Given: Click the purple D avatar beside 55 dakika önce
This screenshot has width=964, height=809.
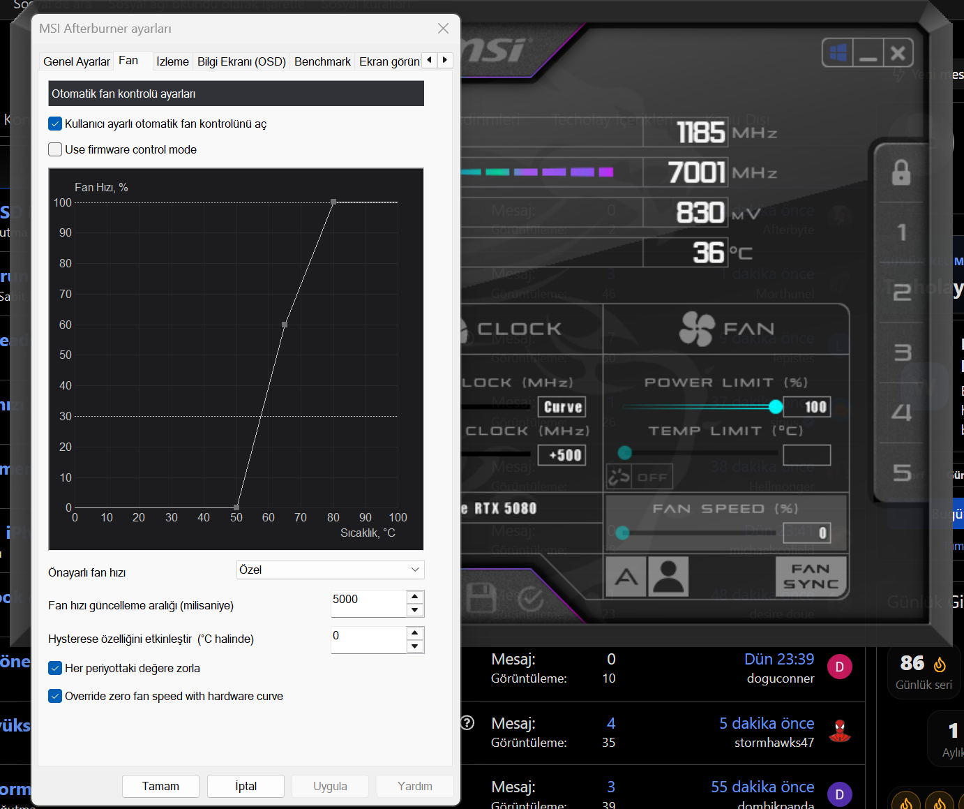Looking at the screenshot, I should pyautogui.click(x=840, y=794).
